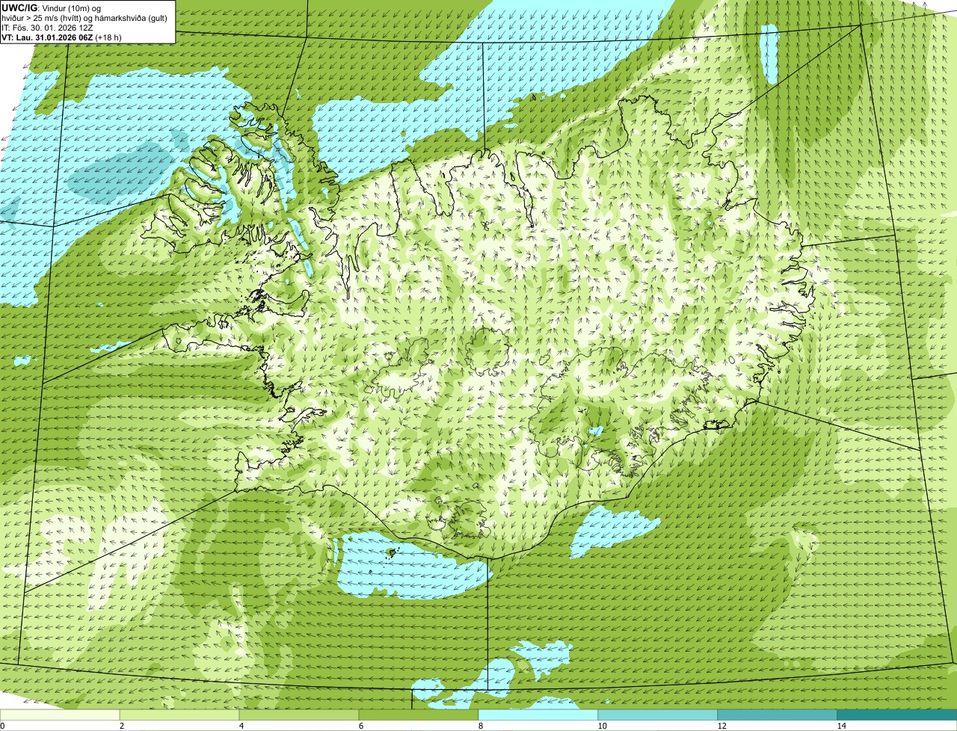
Task: Click the legend label '4'
Action: 241,726
